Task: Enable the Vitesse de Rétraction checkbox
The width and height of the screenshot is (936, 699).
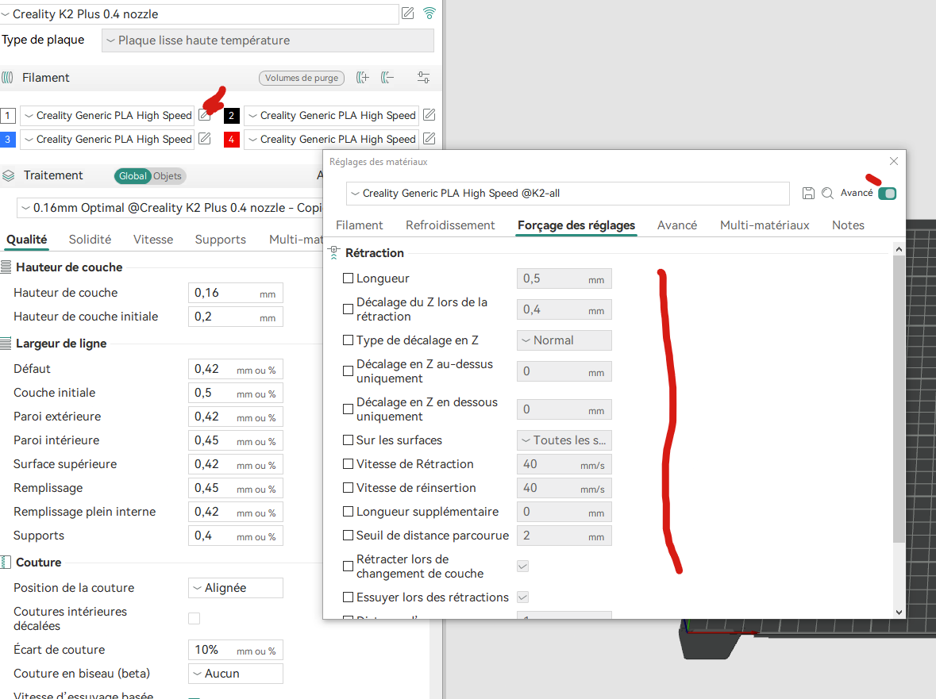Action: tap(348, 463)
